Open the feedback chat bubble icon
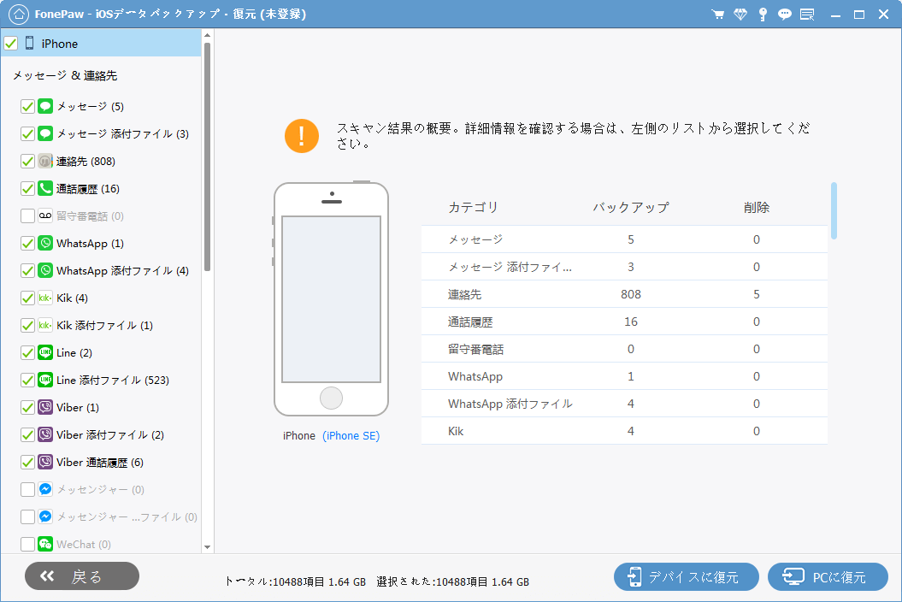 (x=785, y=15)
